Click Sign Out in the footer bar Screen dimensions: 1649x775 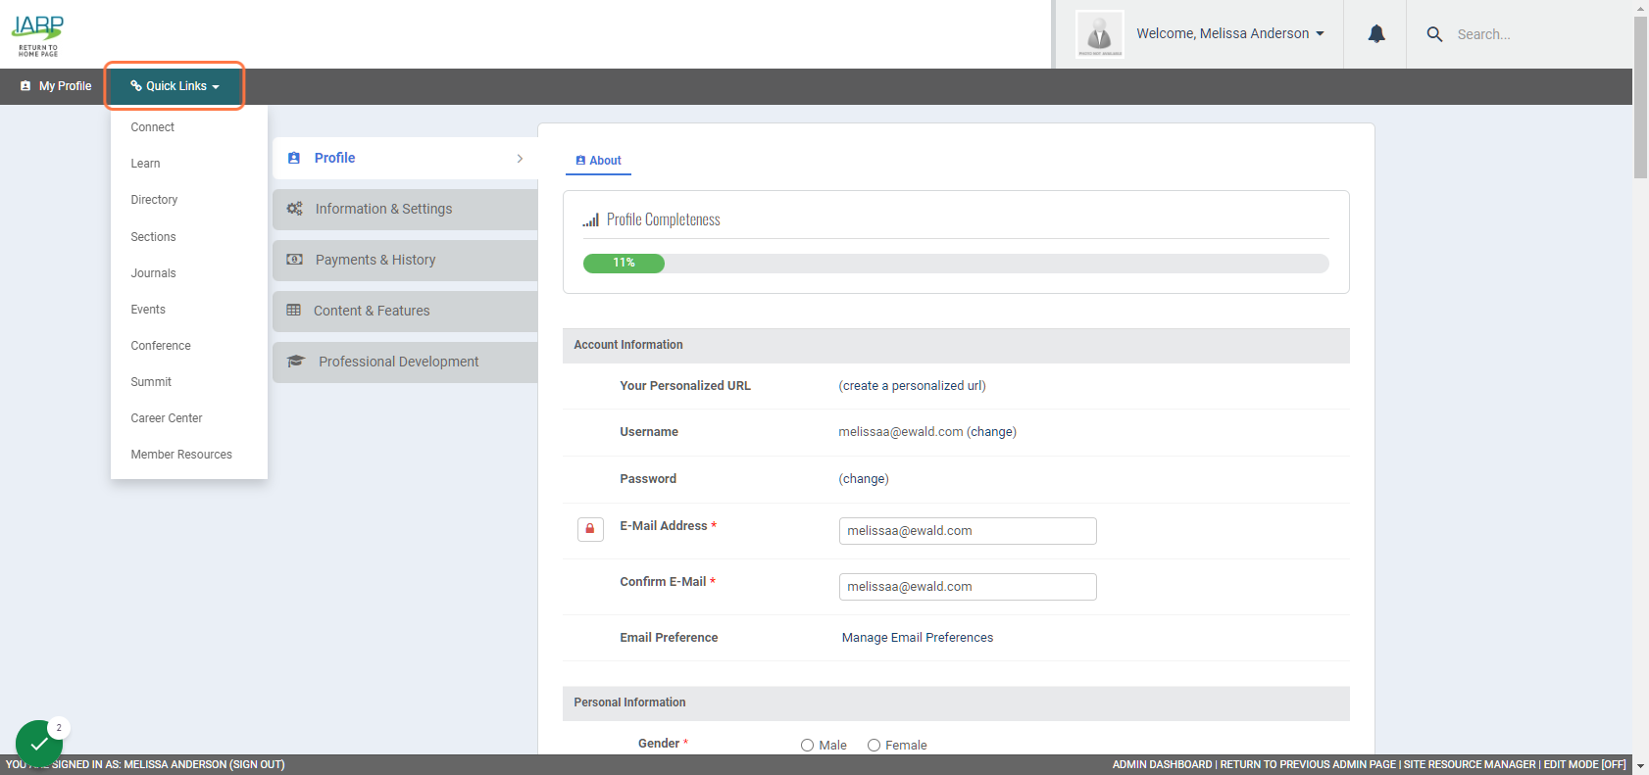(x=258, y=765)
